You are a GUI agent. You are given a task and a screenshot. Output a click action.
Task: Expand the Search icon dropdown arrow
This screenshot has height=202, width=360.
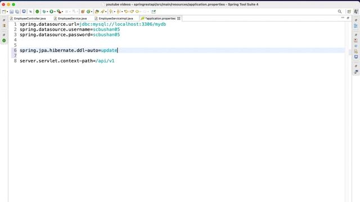click(x=106, y=12)
